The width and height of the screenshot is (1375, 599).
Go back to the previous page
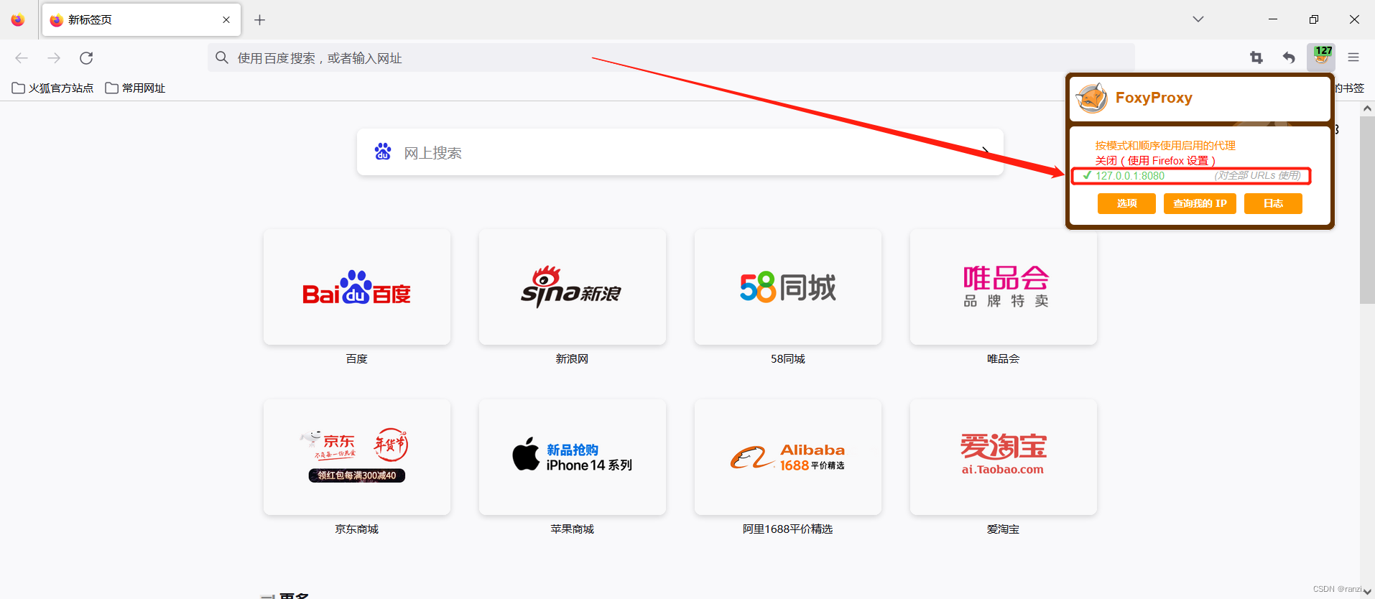tap(22, 58)
